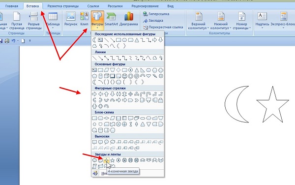Open the Таблица table dropdown
The height and width of the screenshot is (185, 295).
(53, 21)
